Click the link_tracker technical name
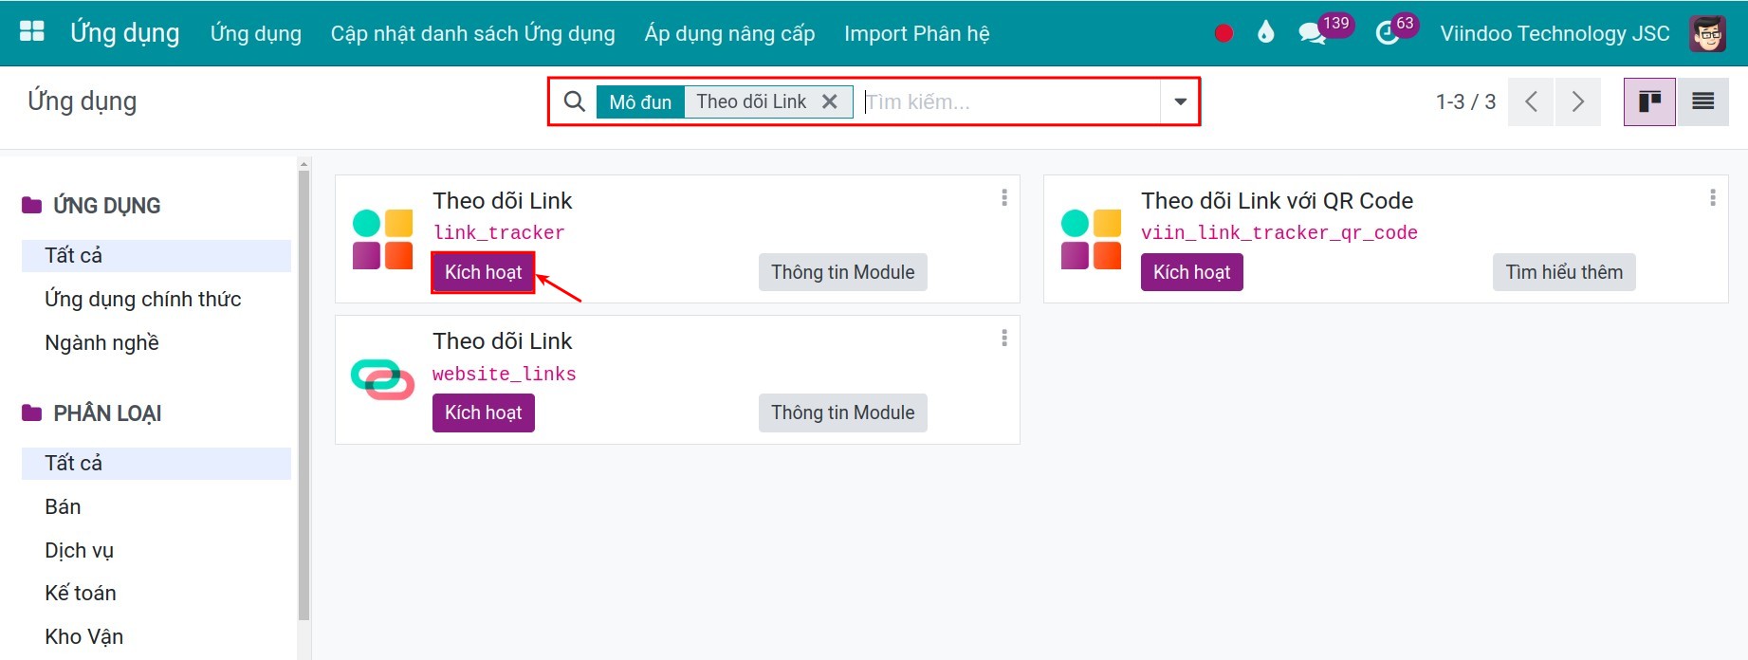Image resolution: width=1748 pixels, height=660 pixels. 499,233
